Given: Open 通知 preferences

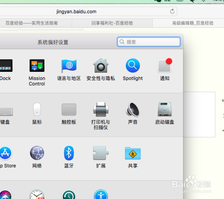Looking at the screenshot, I should click(164, 66).
